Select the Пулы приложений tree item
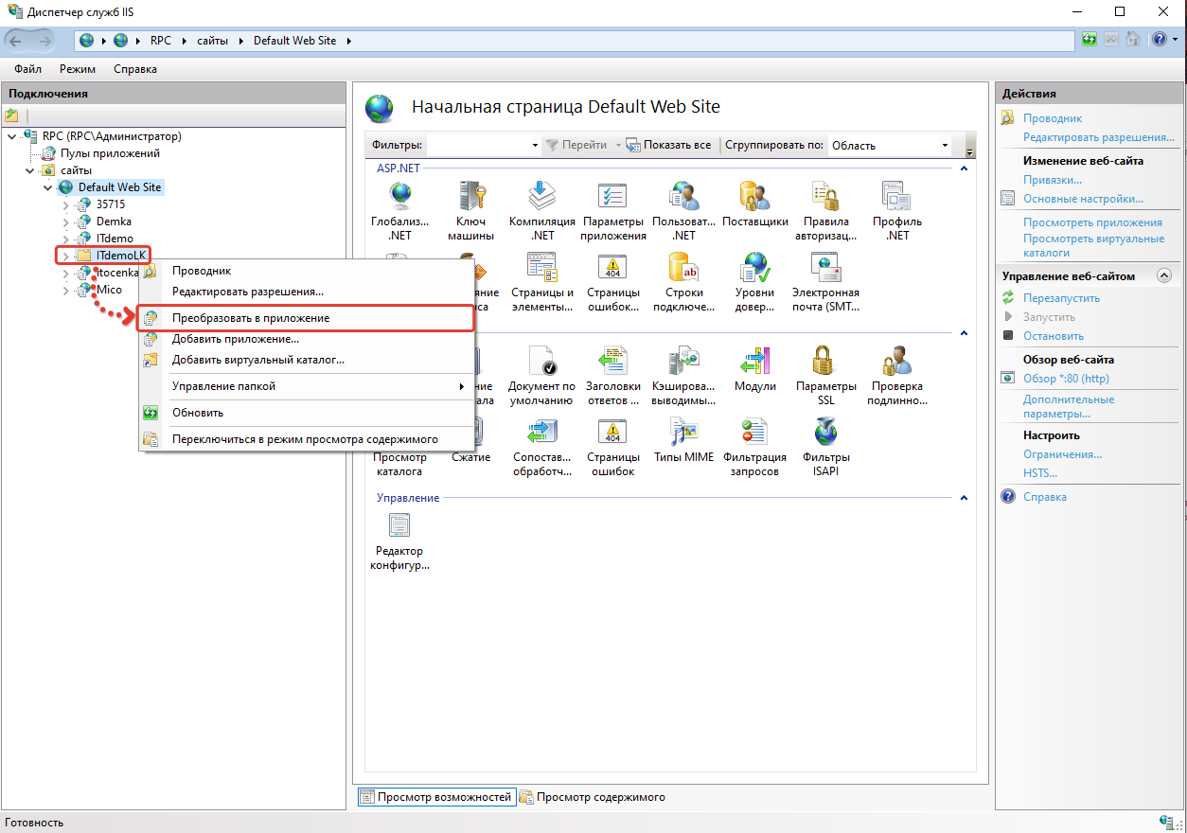This screenshot has width=1187, height=833. click(110, 153)
